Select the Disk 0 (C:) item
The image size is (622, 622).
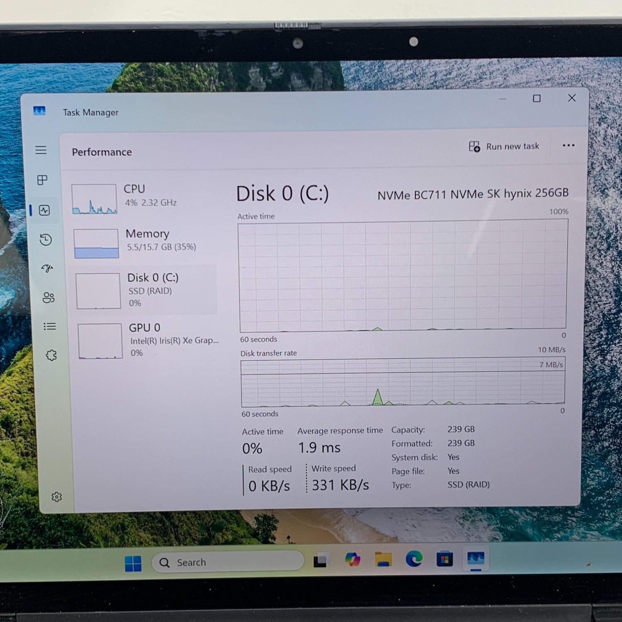pos(144,290)
